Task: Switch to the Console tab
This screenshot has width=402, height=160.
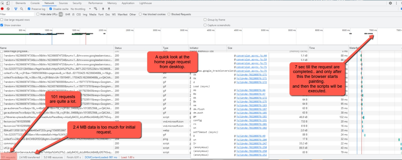Action: coord(35,3)
